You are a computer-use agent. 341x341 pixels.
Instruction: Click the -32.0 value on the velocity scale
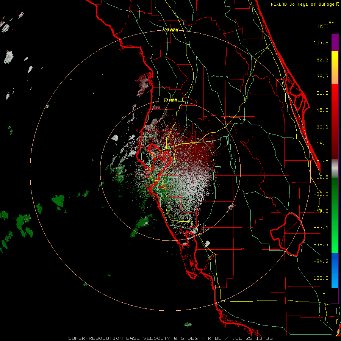[321, 194]
